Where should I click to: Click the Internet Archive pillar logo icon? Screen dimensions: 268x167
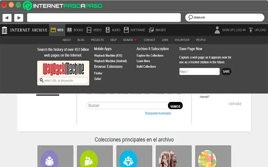click(x=4, y=30)
